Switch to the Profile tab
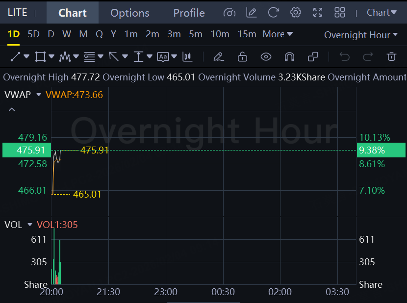This screenshot has width=407, height=303. click(189, 13)
